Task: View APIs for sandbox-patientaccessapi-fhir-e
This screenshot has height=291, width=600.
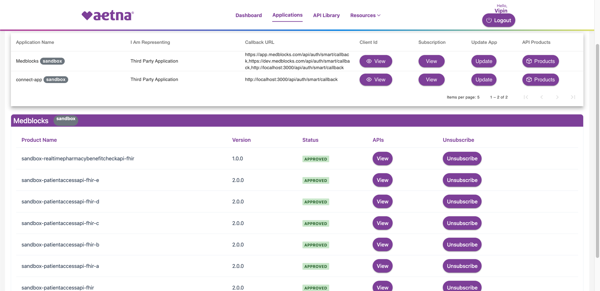Action: [x=382, y=180]
